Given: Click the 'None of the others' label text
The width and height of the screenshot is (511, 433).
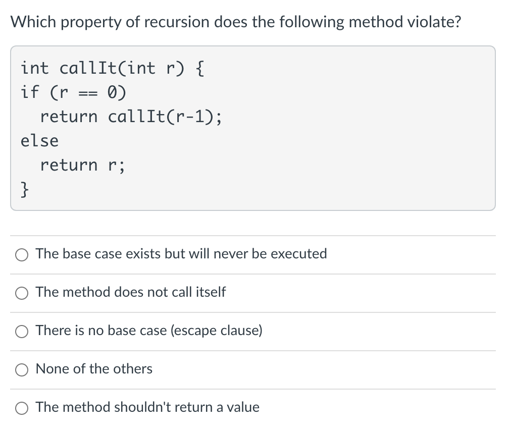Looking at the screenshot, I should pos(94,368).
